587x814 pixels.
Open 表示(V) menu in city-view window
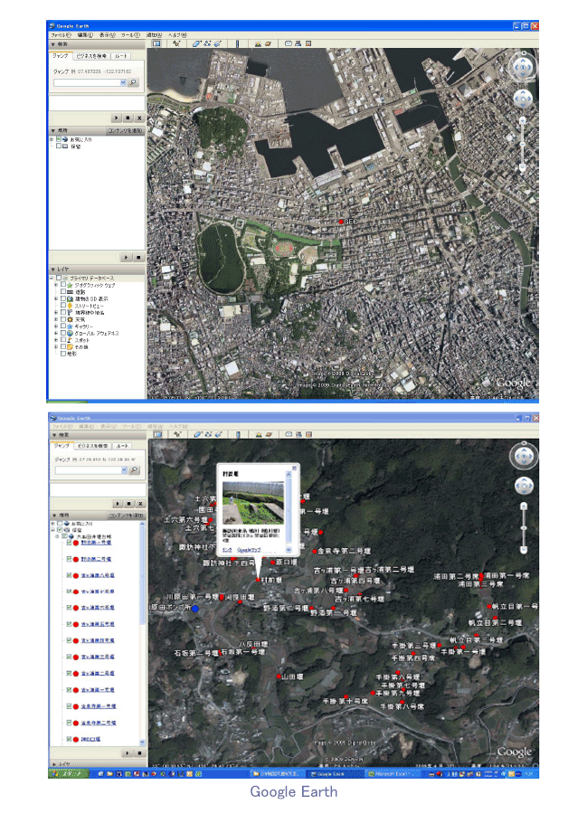point(108,34)
